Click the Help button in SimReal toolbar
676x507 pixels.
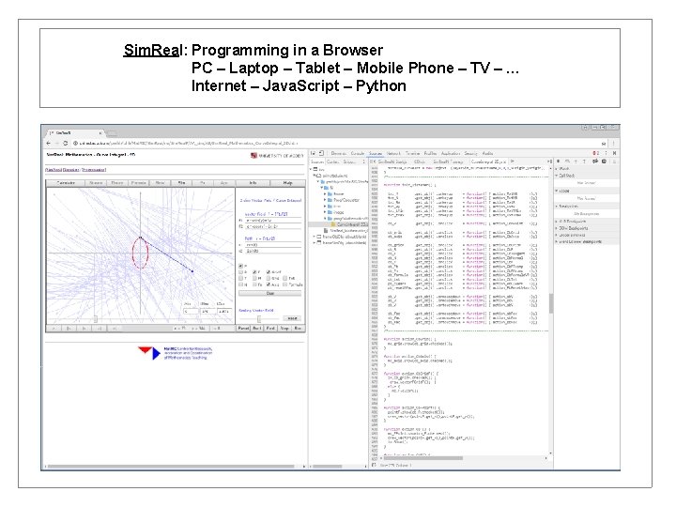287,183
